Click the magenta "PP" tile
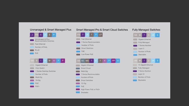This screenshot has width=189, height=106. pyautogui.click(x=113, y=61)
